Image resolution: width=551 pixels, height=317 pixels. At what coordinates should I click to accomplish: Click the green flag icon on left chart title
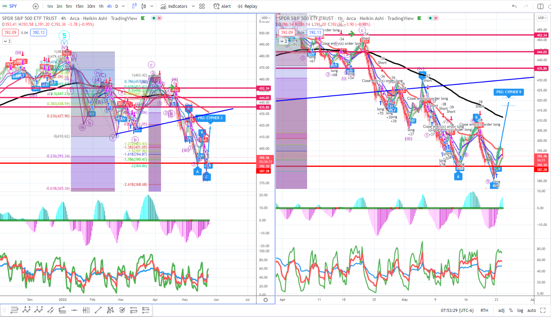(143, 18)
